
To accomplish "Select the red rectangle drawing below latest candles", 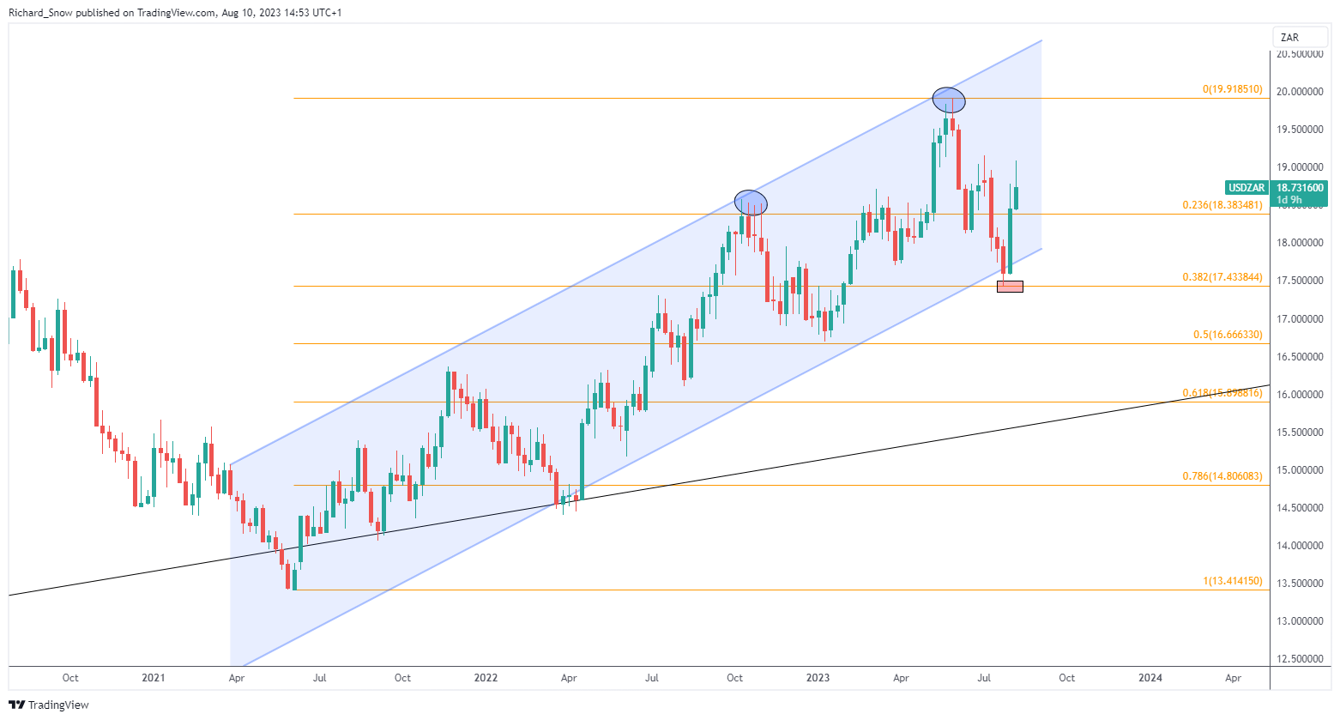I will 1010,287.
